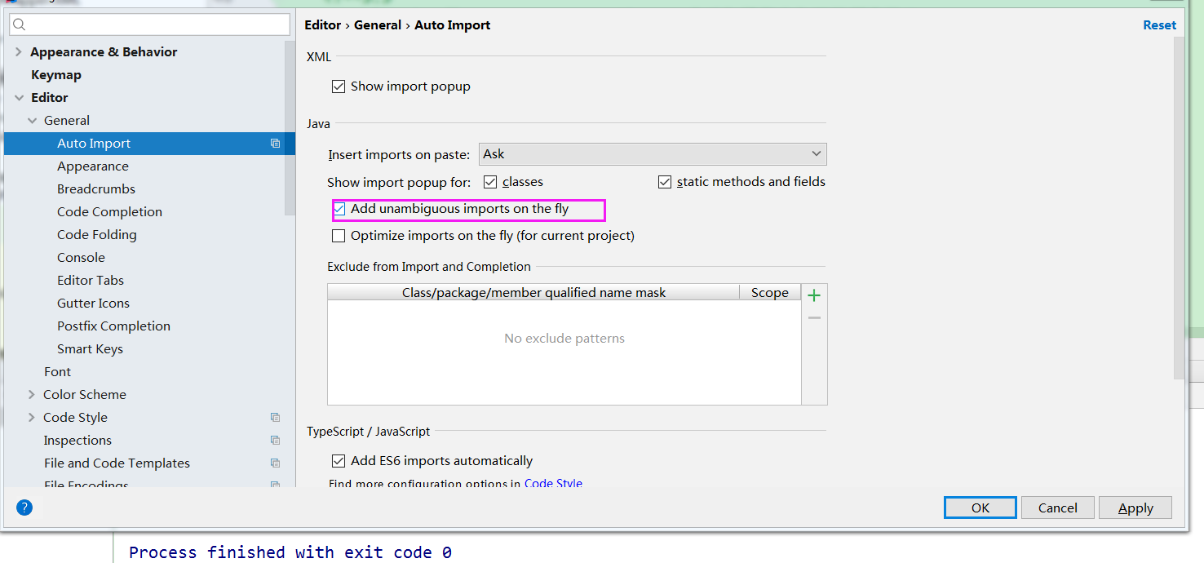Click the search magnifier icon

(x=20, y=25)
